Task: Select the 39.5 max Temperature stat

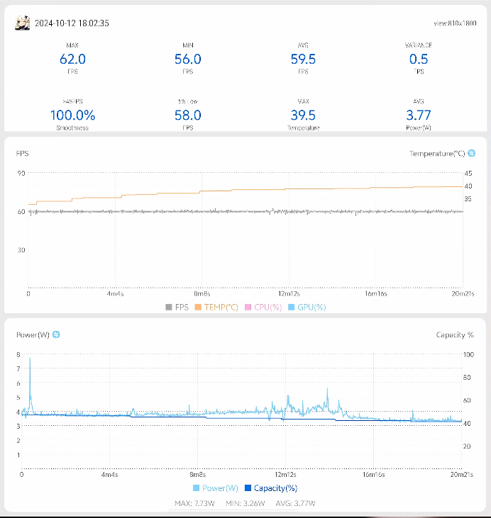Action: (x=303, y=115)
